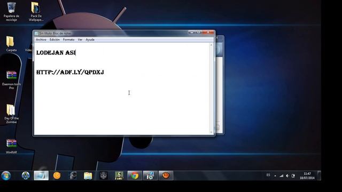This screenshot has height=192, width=342.
Task: Select Pack De Wallpapers folder icon
Action: point(36,12)
